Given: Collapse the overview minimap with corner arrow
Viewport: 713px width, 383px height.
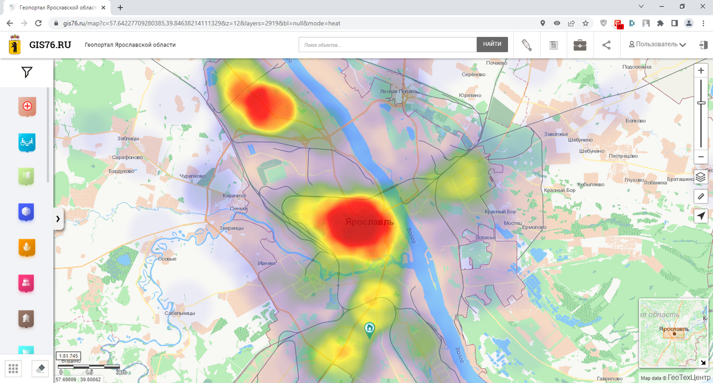Looking at the screenshot, I should (703, 362).
